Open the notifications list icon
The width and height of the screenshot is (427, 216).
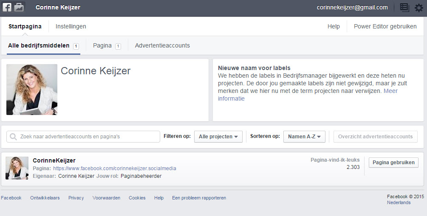(404, 7)
